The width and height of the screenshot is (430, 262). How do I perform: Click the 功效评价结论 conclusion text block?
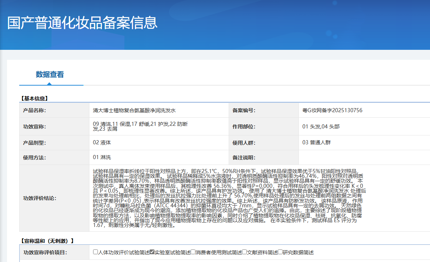pyautogui.click(x=229, y=198)
